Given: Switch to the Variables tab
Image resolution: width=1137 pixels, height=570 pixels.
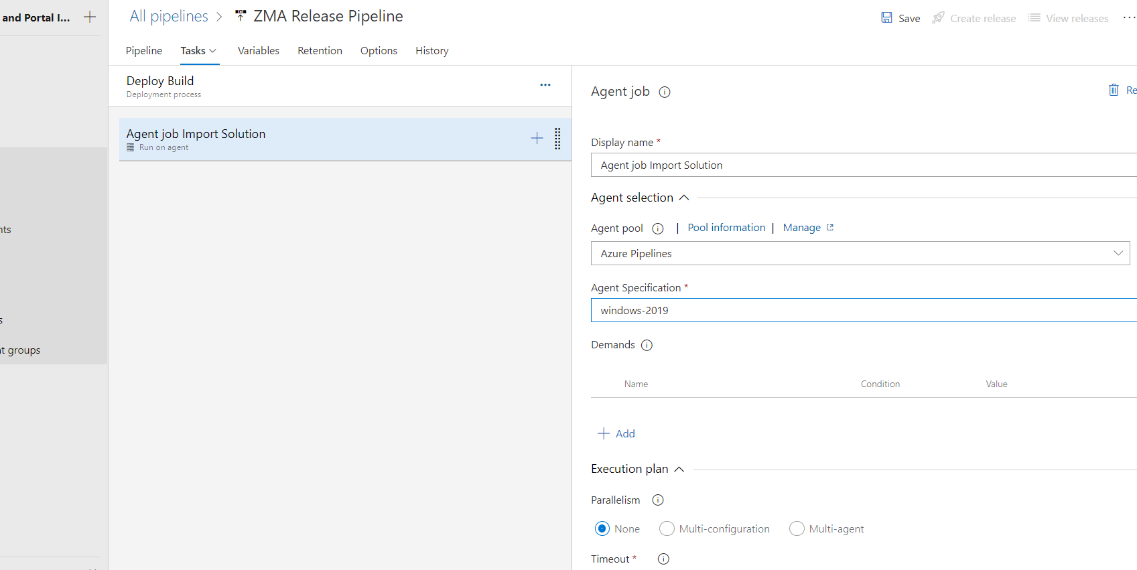Looking at the screenshot, I should (x=259, y=51).
